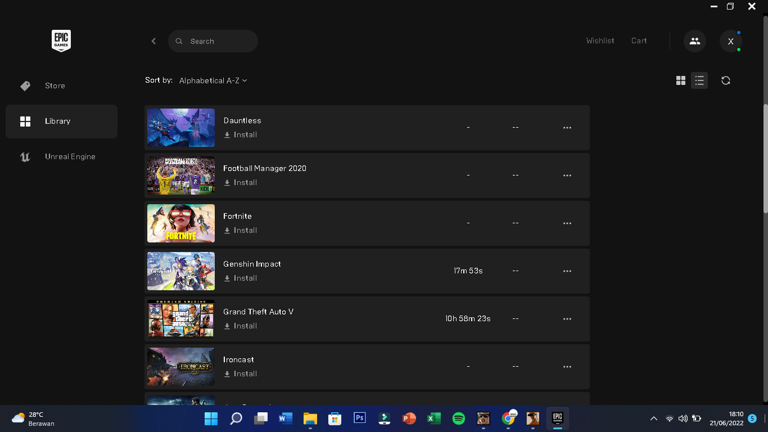Open more options for Genshin Impact
The width and height of the screenshot is (768, 432).
tap(567, 271)
